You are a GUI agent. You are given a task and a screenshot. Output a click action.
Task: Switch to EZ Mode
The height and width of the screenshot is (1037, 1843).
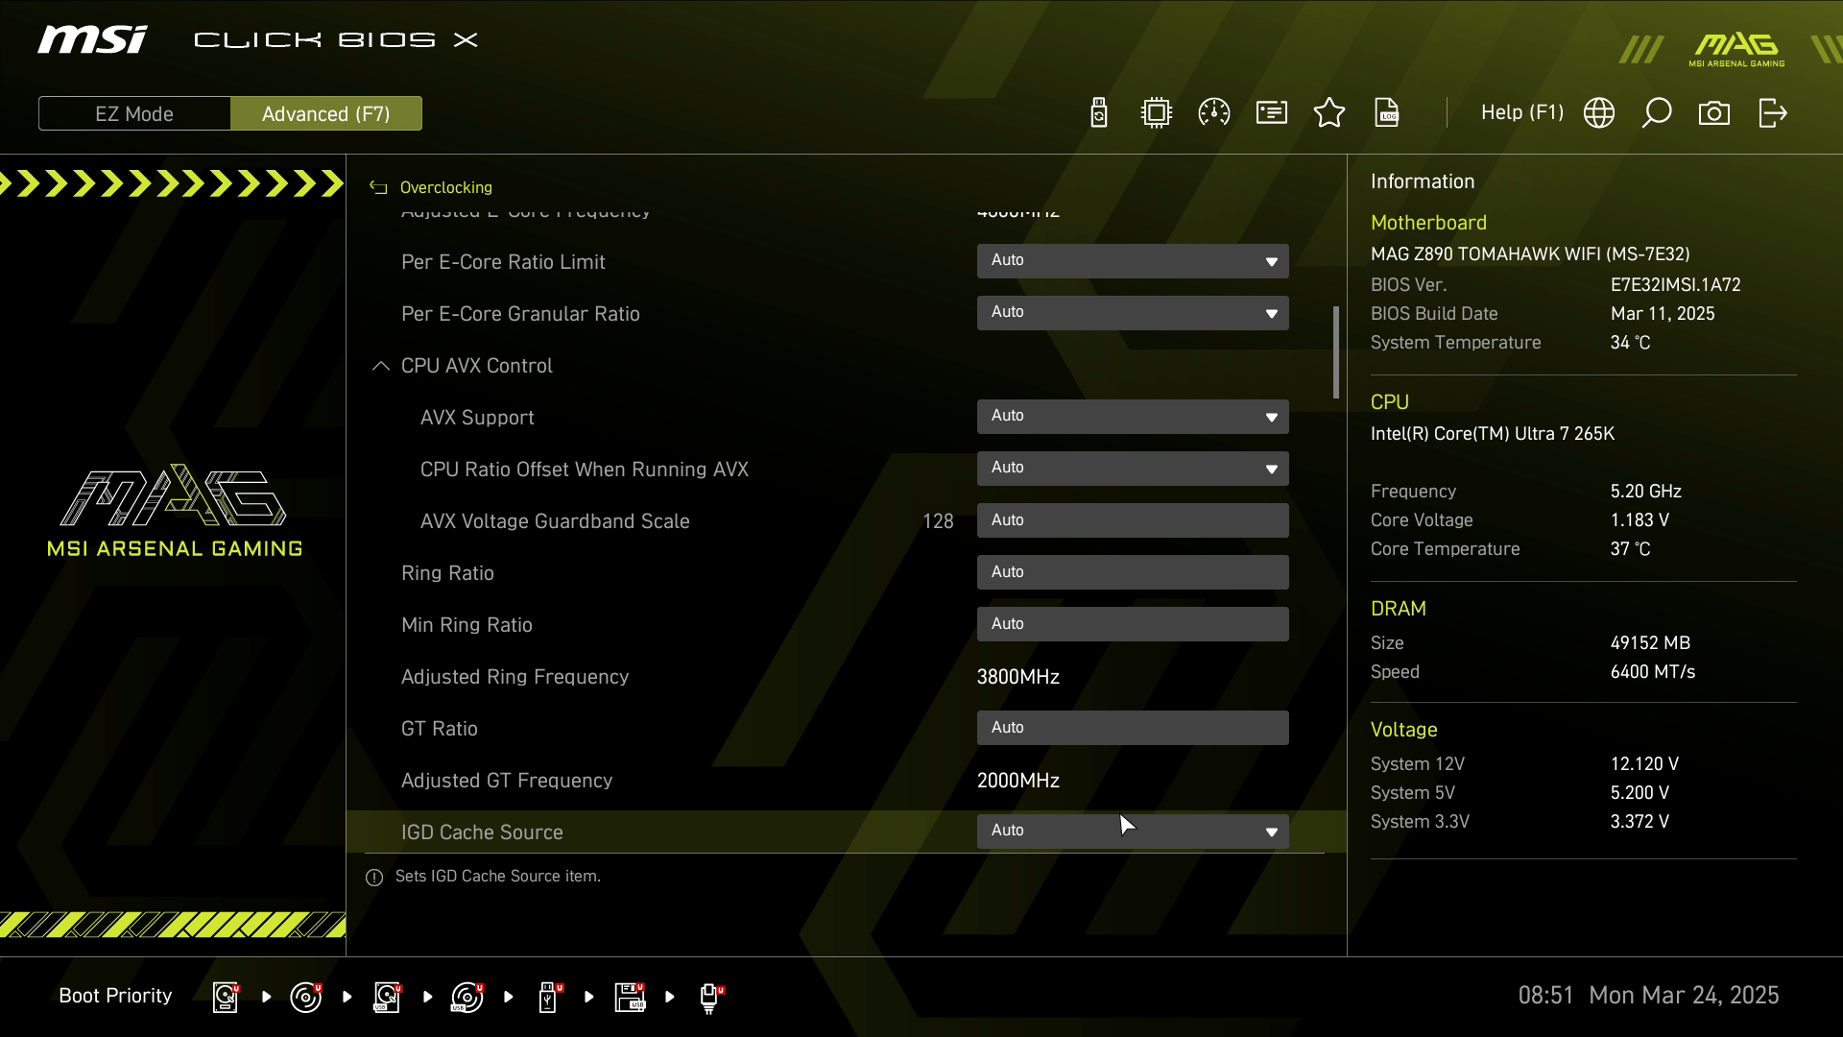134,113
